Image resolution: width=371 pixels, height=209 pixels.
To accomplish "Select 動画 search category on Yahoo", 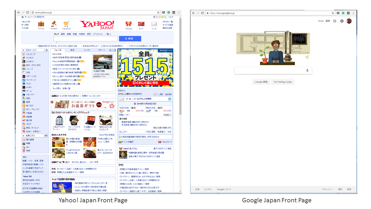I will [x=69, y=34].
